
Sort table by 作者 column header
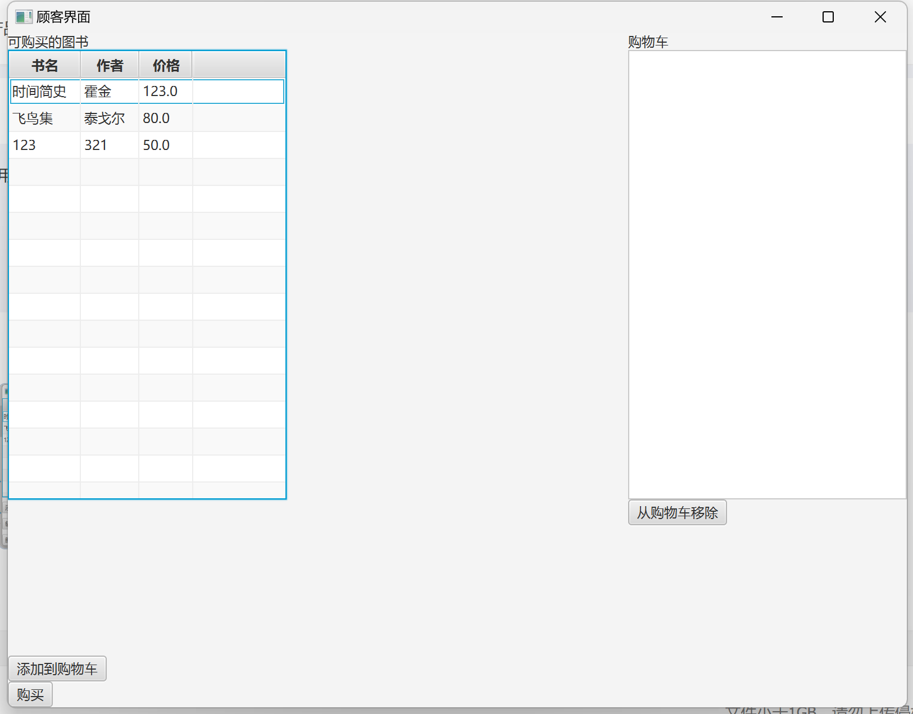pos(110,66)
